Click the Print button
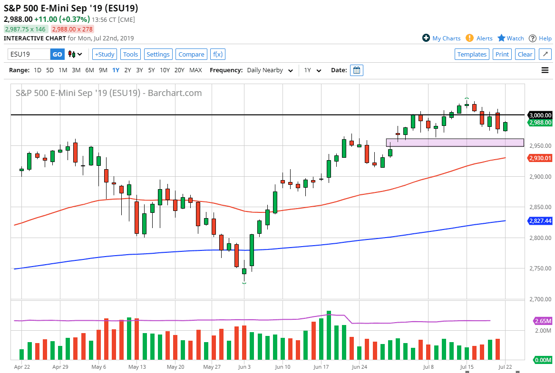 coord(502,54)
